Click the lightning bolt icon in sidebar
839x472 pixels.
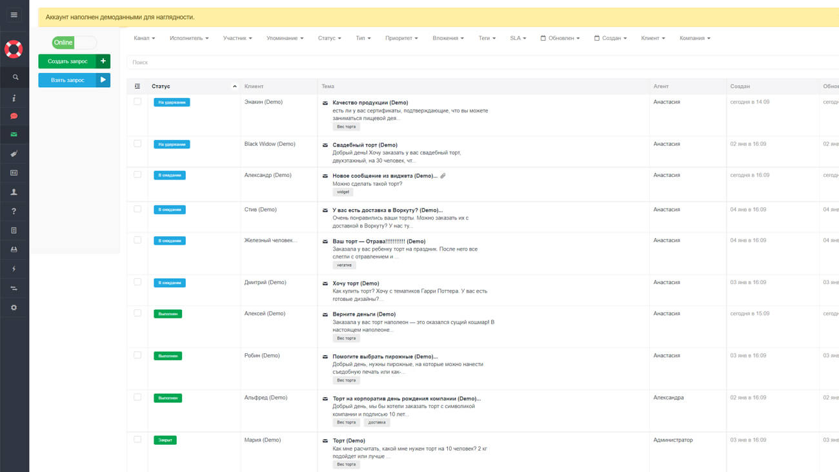[14, 269]
